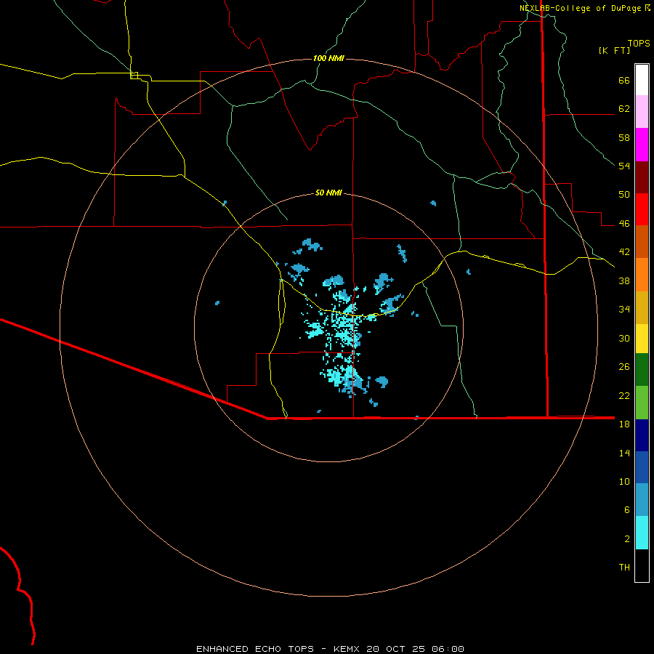Screen dimensions: 654x654
Task: Click the yellow swatch between 34 and 30
Action: tap(642, 338)
